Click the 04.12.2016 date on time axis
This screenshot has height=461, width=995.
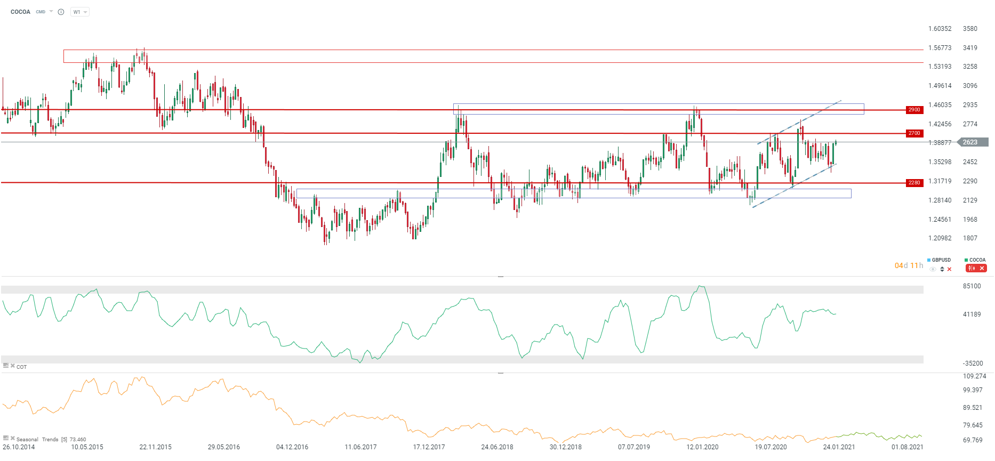[x=292, y=447]
